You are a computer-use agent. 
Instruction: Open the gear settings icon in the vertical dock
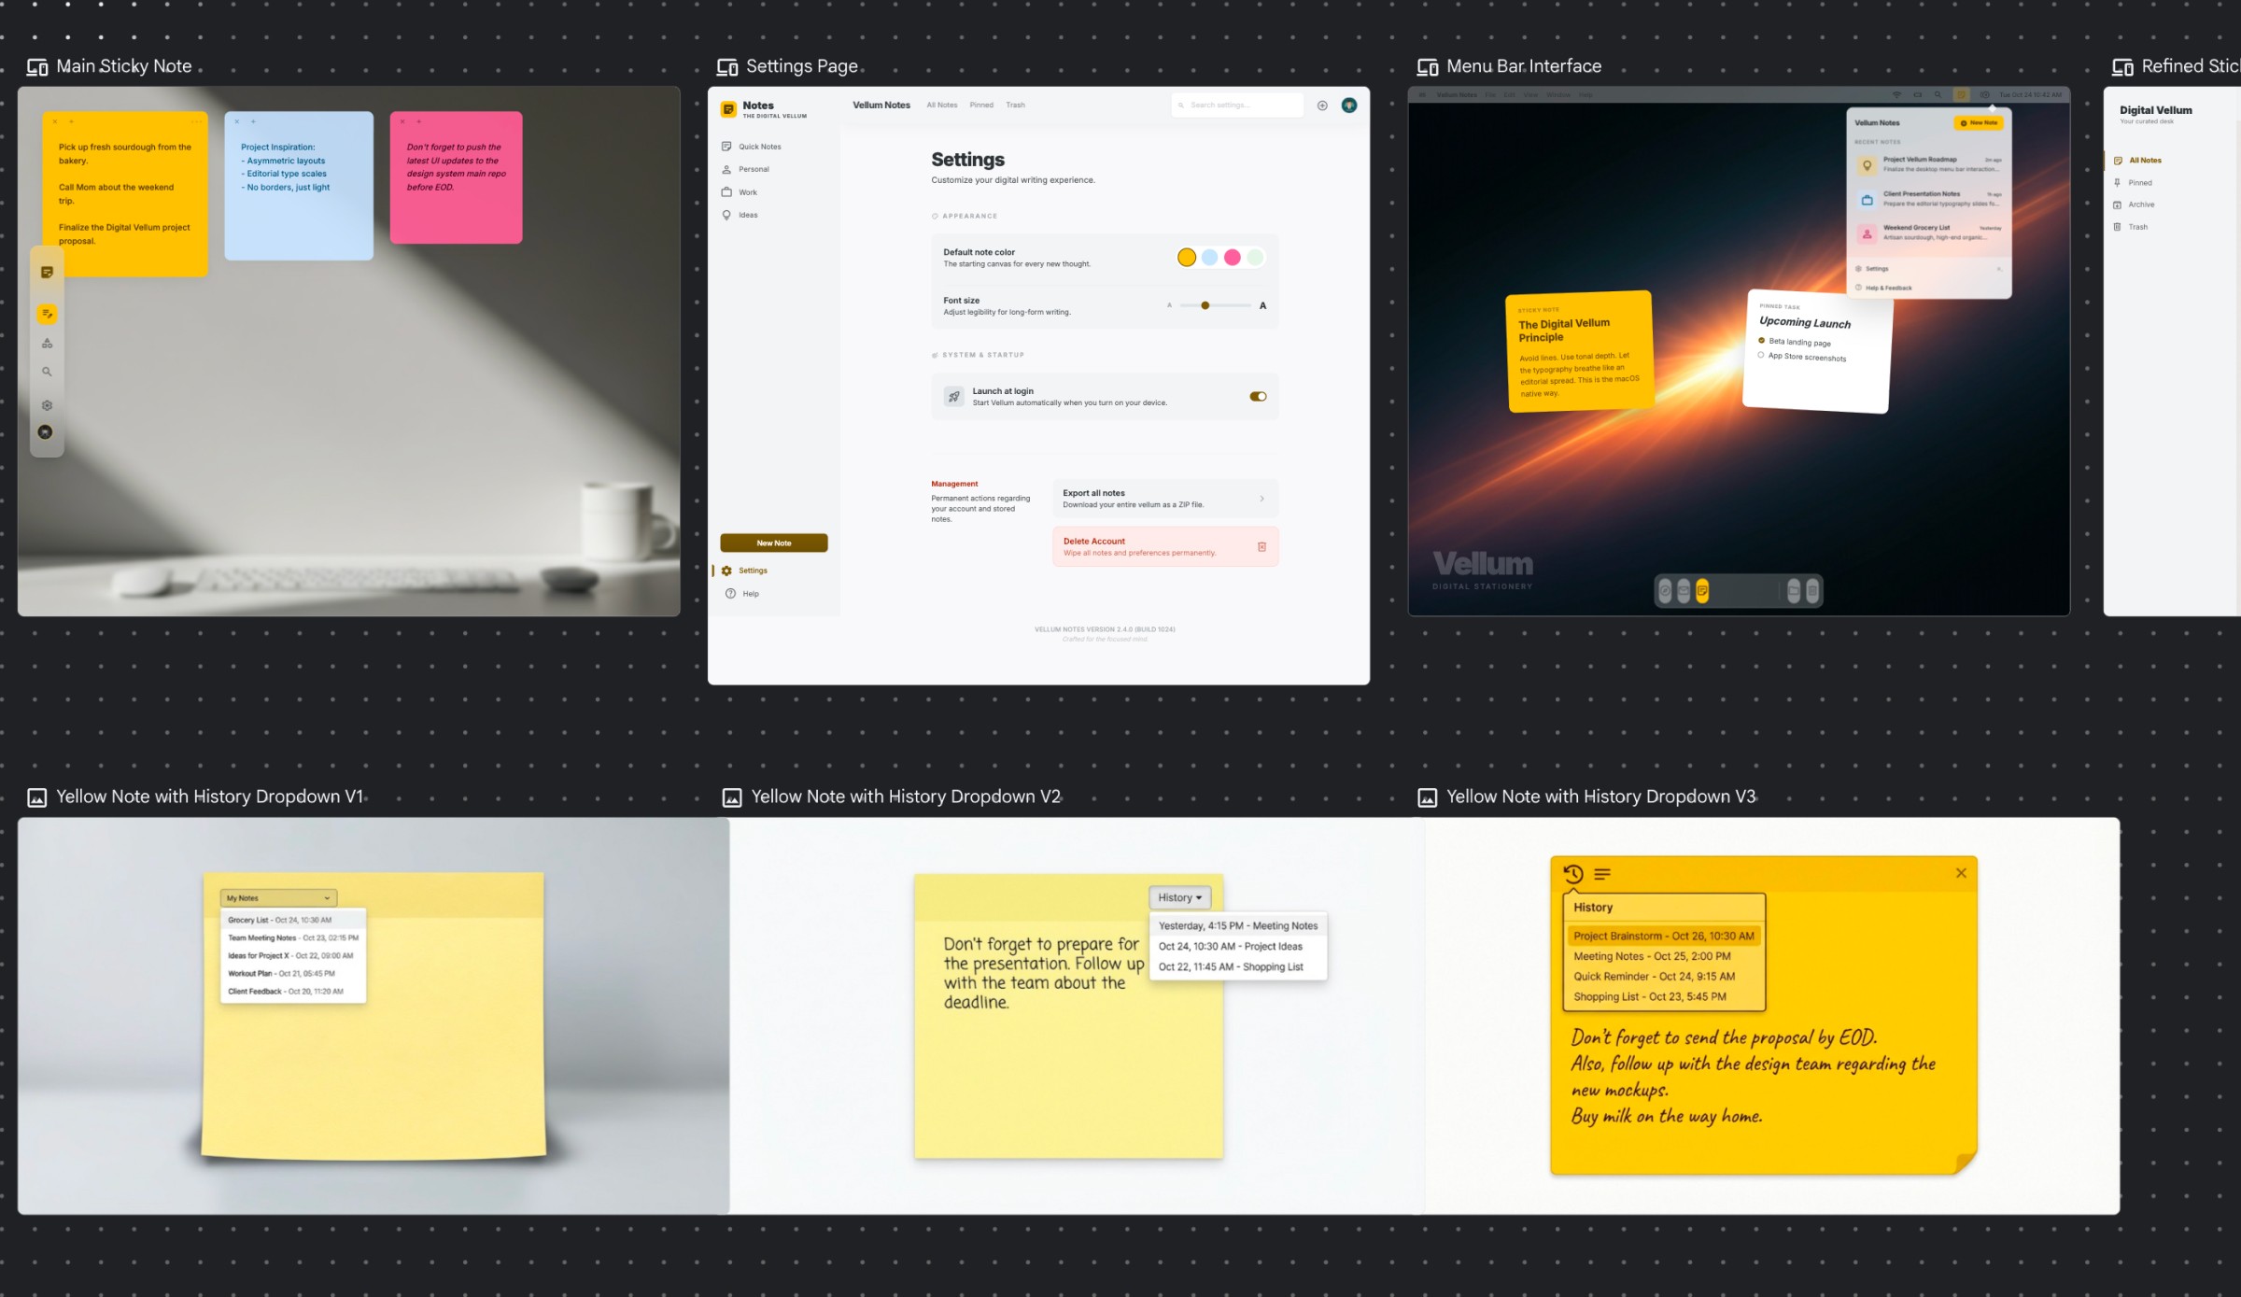coord(47,405)
